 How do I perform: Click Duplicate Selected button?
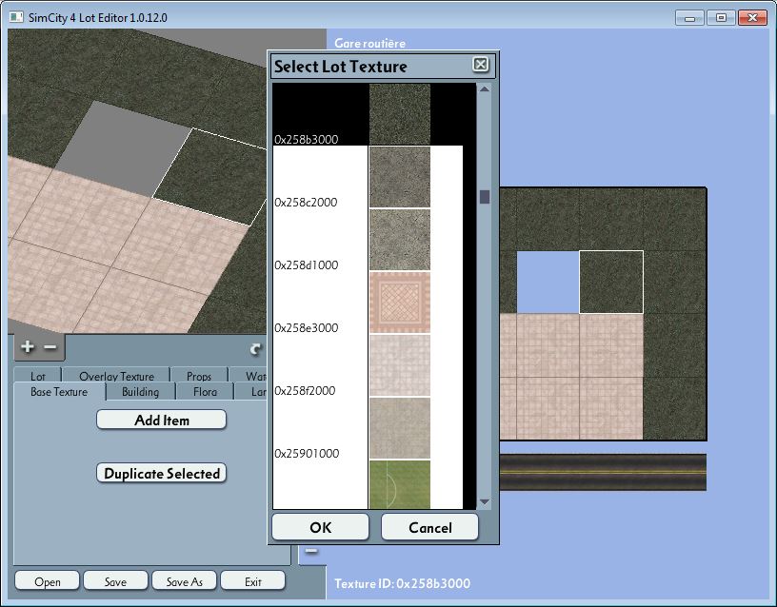[162, 473]
